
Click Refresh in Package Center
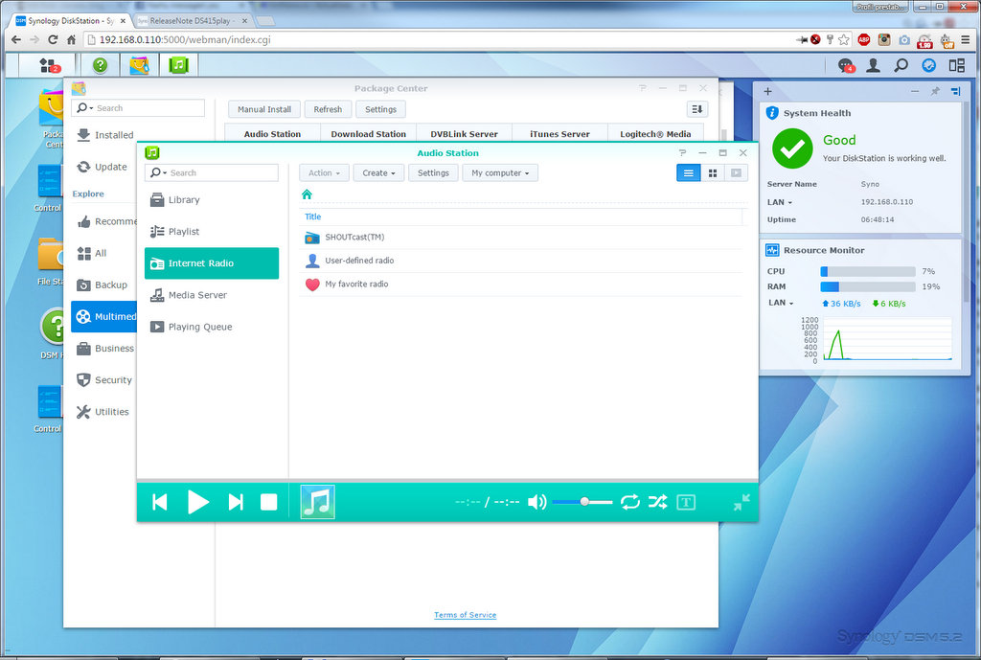pyautogui.click(x=328, y=109)
